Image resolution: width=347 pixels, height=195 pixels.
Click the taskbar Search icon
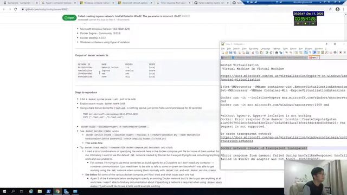13,191
